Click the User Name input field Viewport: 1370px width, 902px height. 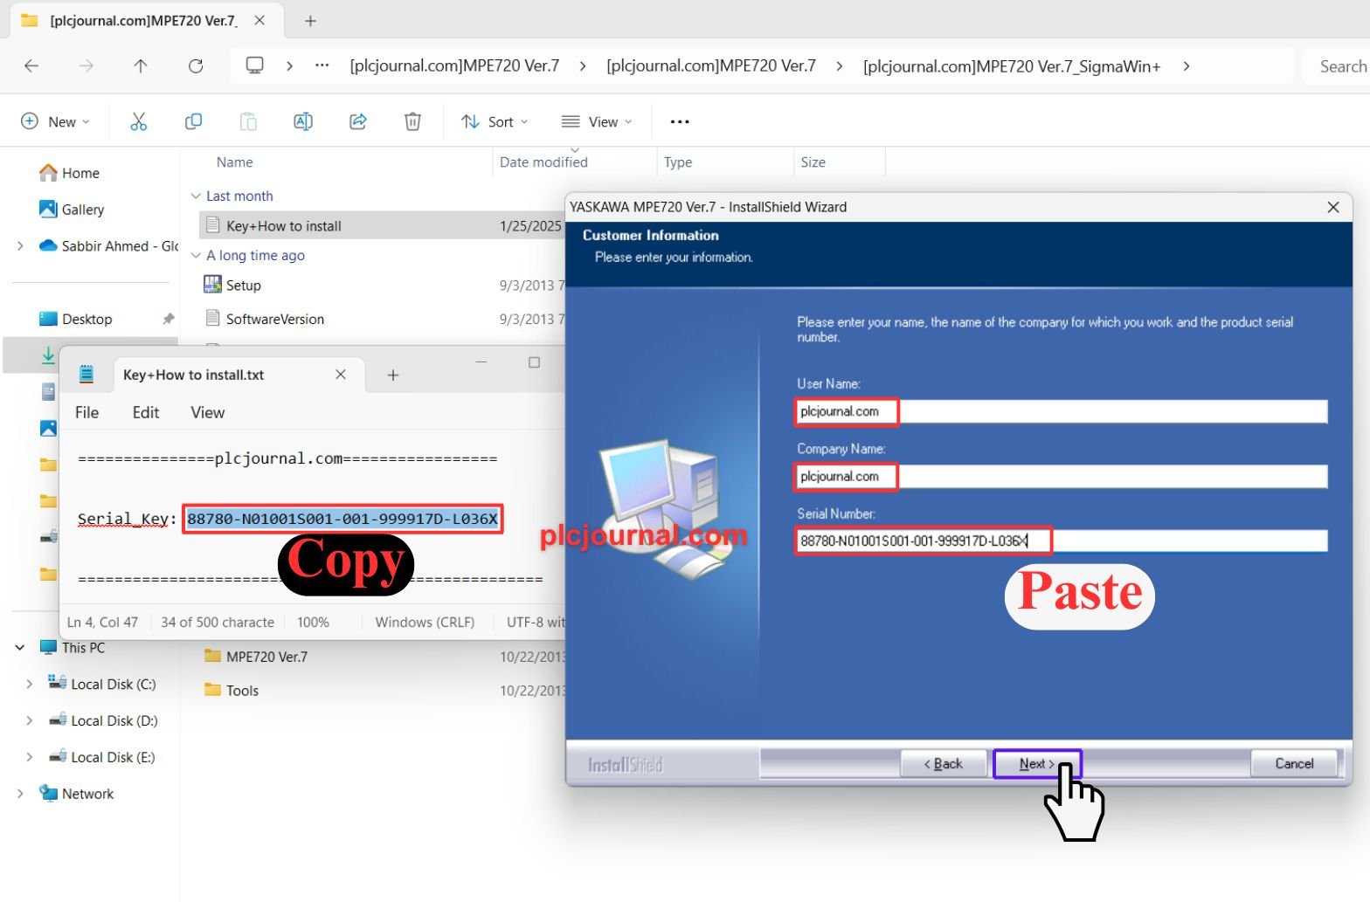pos(1062,411)
